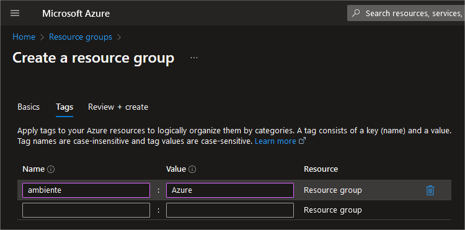Click the external link icon after Learn more
This screenshot has height=230, width=465.
[302, 141]
